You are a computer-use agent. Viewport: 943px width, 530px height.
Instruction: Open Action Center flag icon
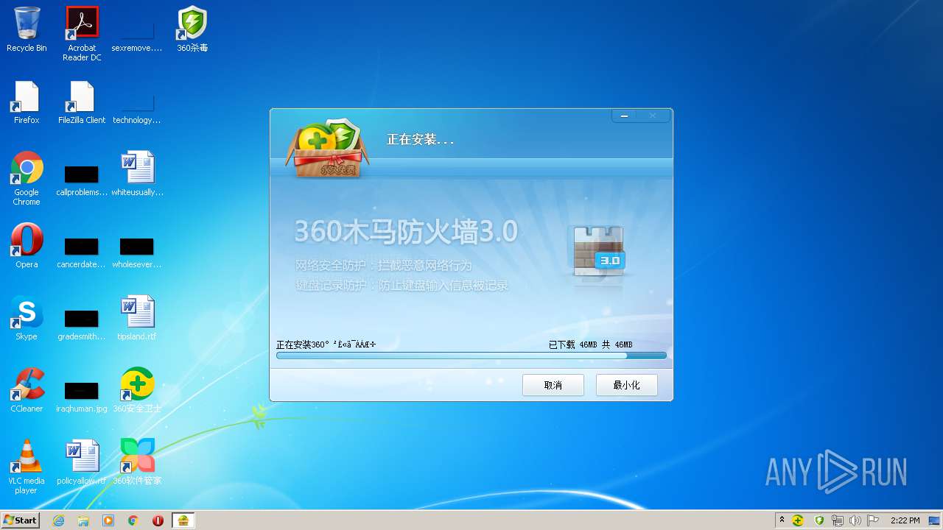873,520
